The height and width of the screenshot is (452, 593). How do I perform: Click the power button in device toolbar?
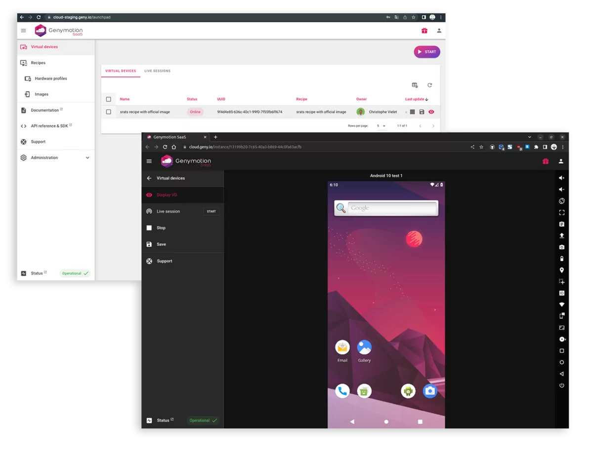tap(561, 385)
